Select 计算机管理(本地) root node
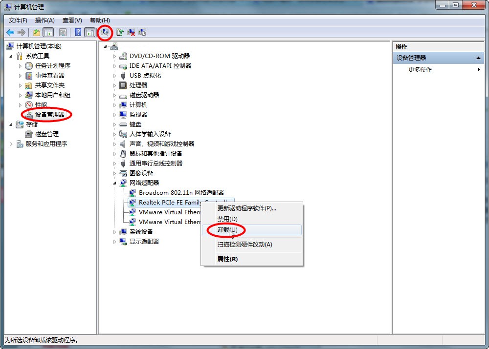This screenshot has width=489, height=349. pyautogui.click(x=39, y=46)
